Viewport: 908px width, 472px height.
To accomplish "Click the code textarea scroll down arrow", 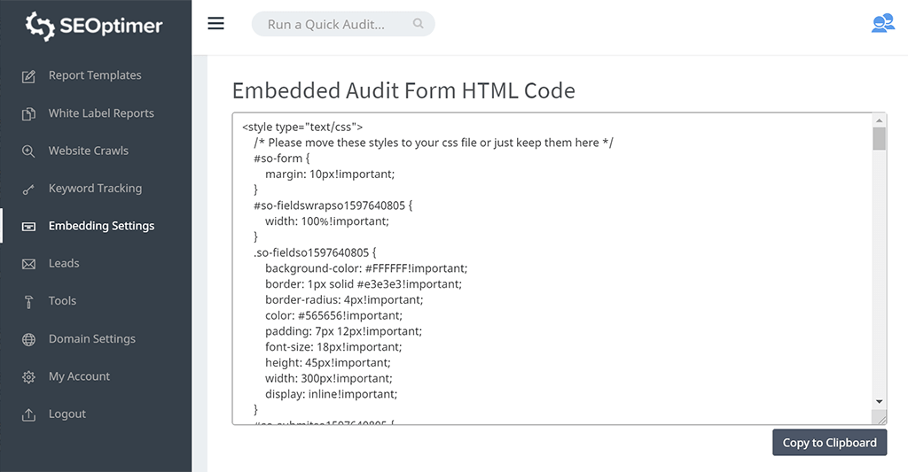I will point(879,401).
